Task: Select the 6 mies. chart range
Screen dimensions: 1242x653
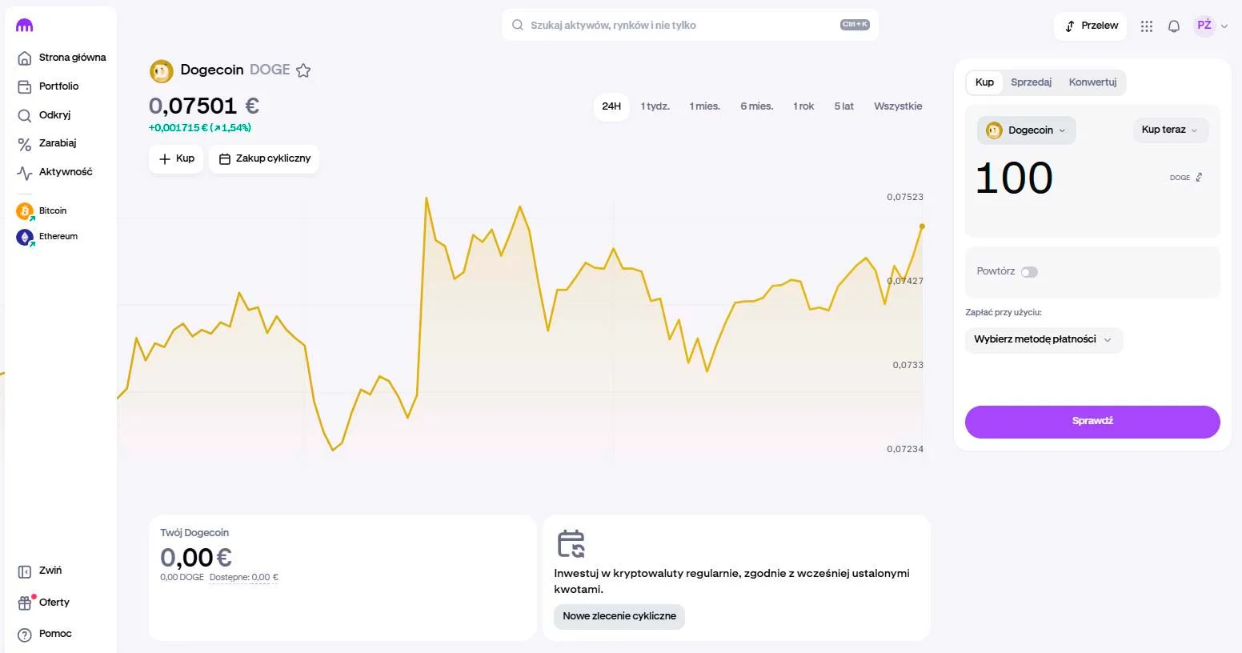Action: click(x=757, y=106)
